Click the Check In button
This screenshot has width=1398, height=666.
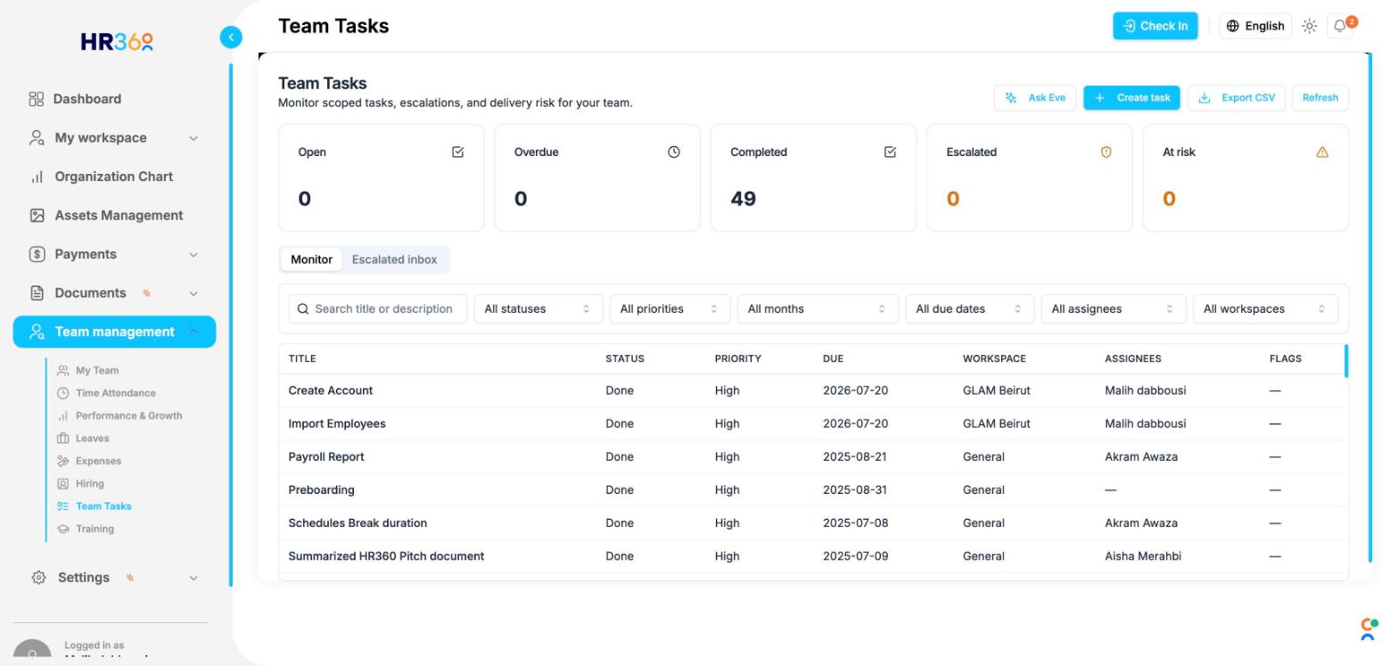coord(1155,26)
